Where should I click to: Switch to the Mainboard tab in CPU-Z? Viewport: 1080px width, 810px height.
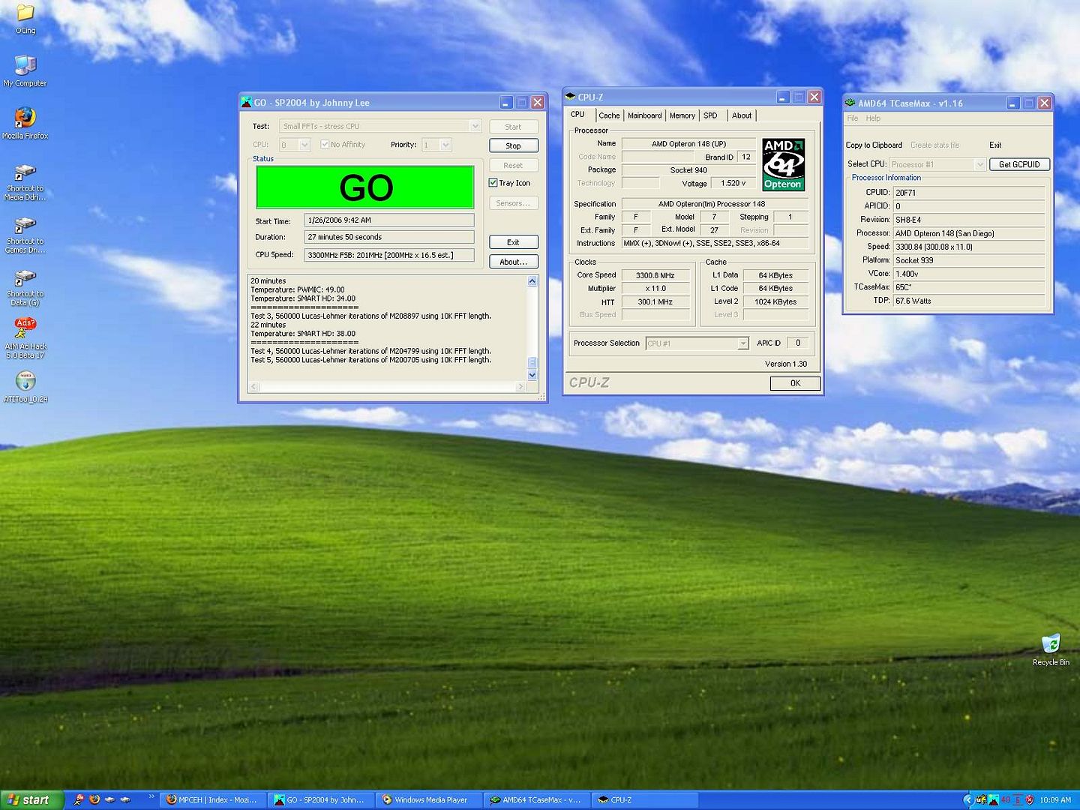coord(644,115)
